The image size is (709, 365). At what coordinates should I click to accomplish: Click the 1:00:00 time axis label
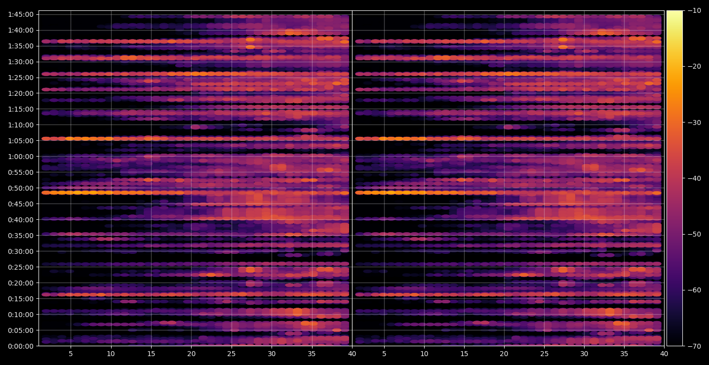tap(21, 157)
